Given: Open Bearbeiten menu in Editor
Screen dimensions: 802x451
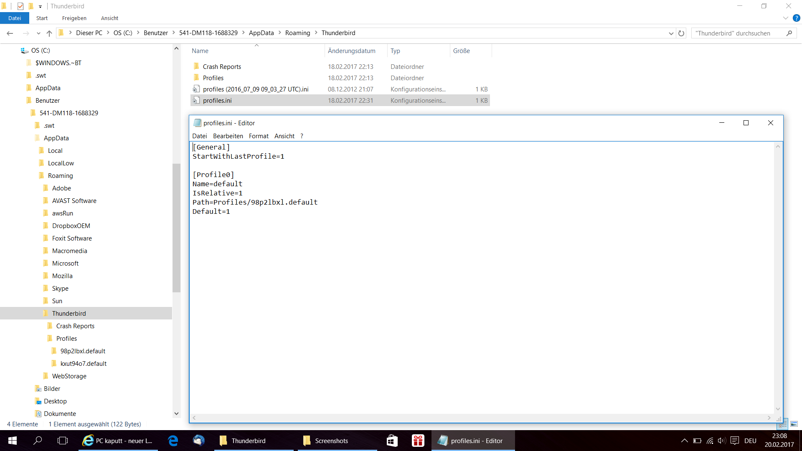Looking at the screenshot, I should (x=228, y=136).
